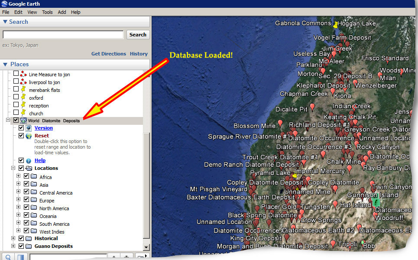Tick the reception placemark checkbox
Screen dimensions: 418x260
pyautogui.click(x=16, y=104)
